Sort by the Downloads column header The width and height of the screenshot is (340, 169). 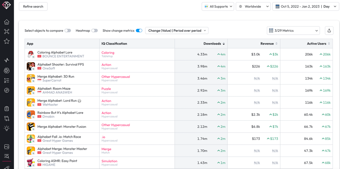[214, 44]
